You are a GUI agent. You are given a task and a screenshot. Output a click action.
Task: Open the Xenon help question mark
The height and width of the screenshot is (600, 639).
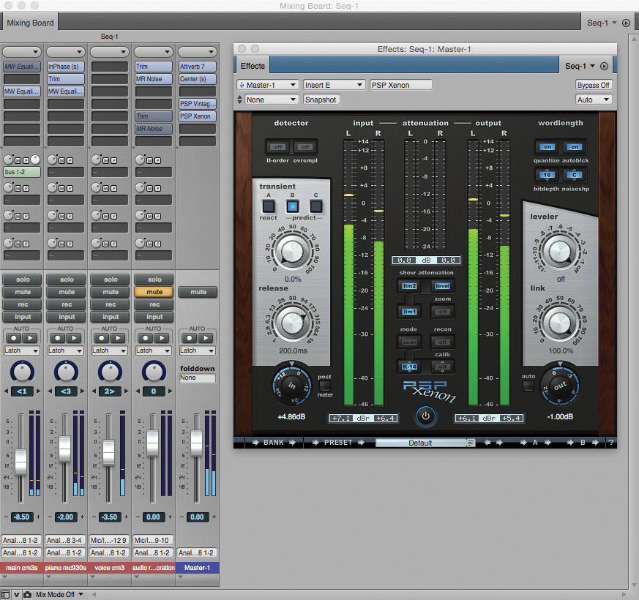coord(610,443)
